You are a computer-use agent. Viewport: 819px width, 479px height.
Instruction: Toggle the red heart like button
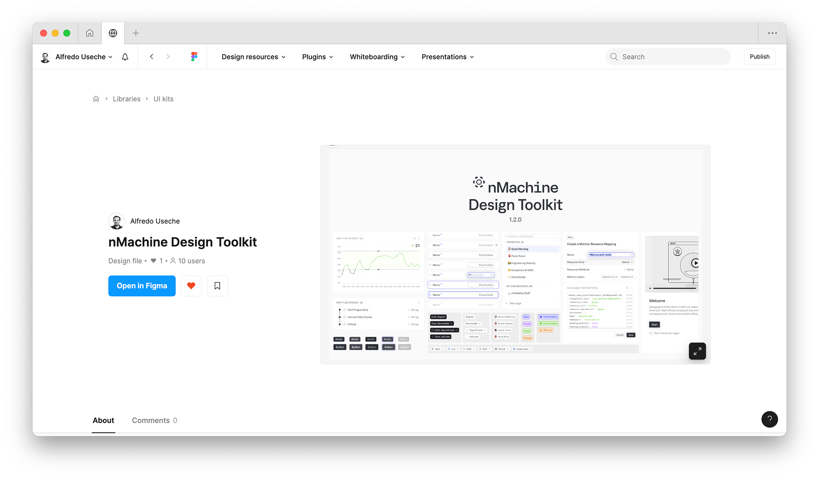[191, 286]
